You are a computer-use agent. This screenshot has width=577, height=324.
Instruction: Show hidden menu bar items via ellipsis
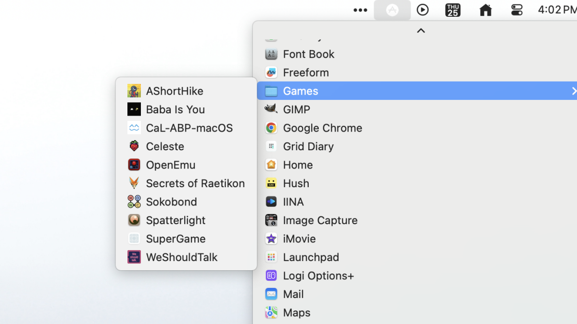coord(360,10)
